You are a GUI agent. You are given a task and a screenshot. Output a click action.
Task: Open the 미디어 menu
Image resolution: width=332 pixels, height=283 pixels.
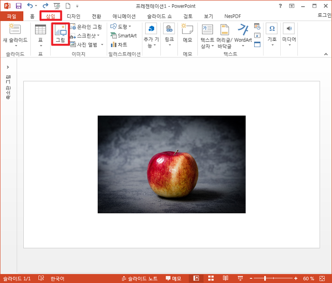pyautogui.click(x=289, y=35)
